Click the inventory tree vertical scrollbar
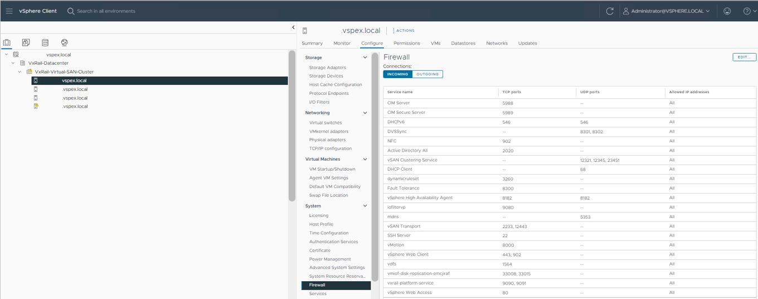758x299 pixels. [x=292, y=126]
